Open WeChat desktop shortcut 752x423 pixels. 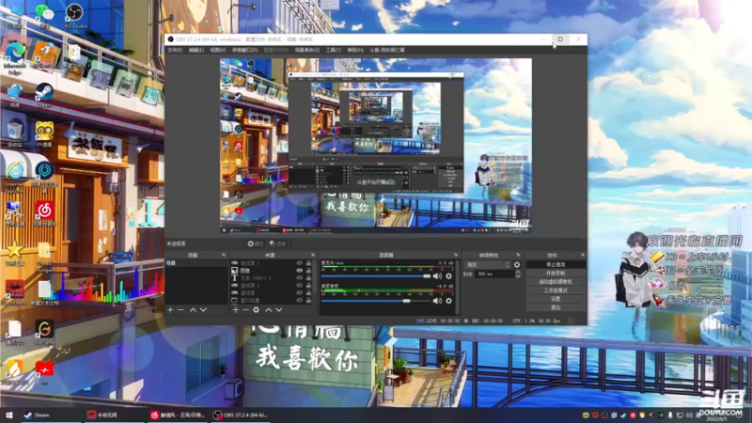coord(44,16)
